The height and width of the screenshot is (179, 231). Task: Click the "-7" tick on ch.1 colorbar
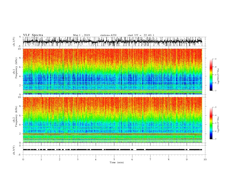tap(215, 91)
